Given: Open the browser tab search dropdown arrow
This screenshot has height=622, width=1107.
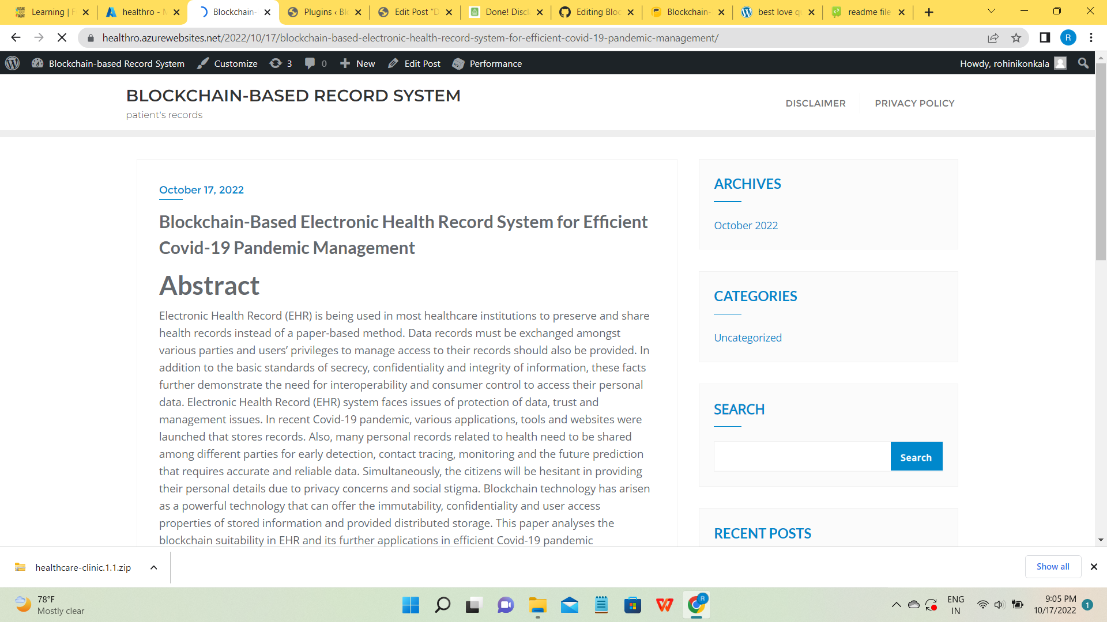Looking at the screenshot, I should tap(991, 12).
